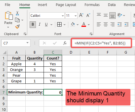The width and height of the screenshot is (135, 112).
Task: Select the Fruit header cell
Action: point(17,58)
